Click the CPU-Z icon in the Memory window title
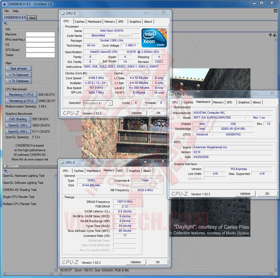 pos(62,162)
